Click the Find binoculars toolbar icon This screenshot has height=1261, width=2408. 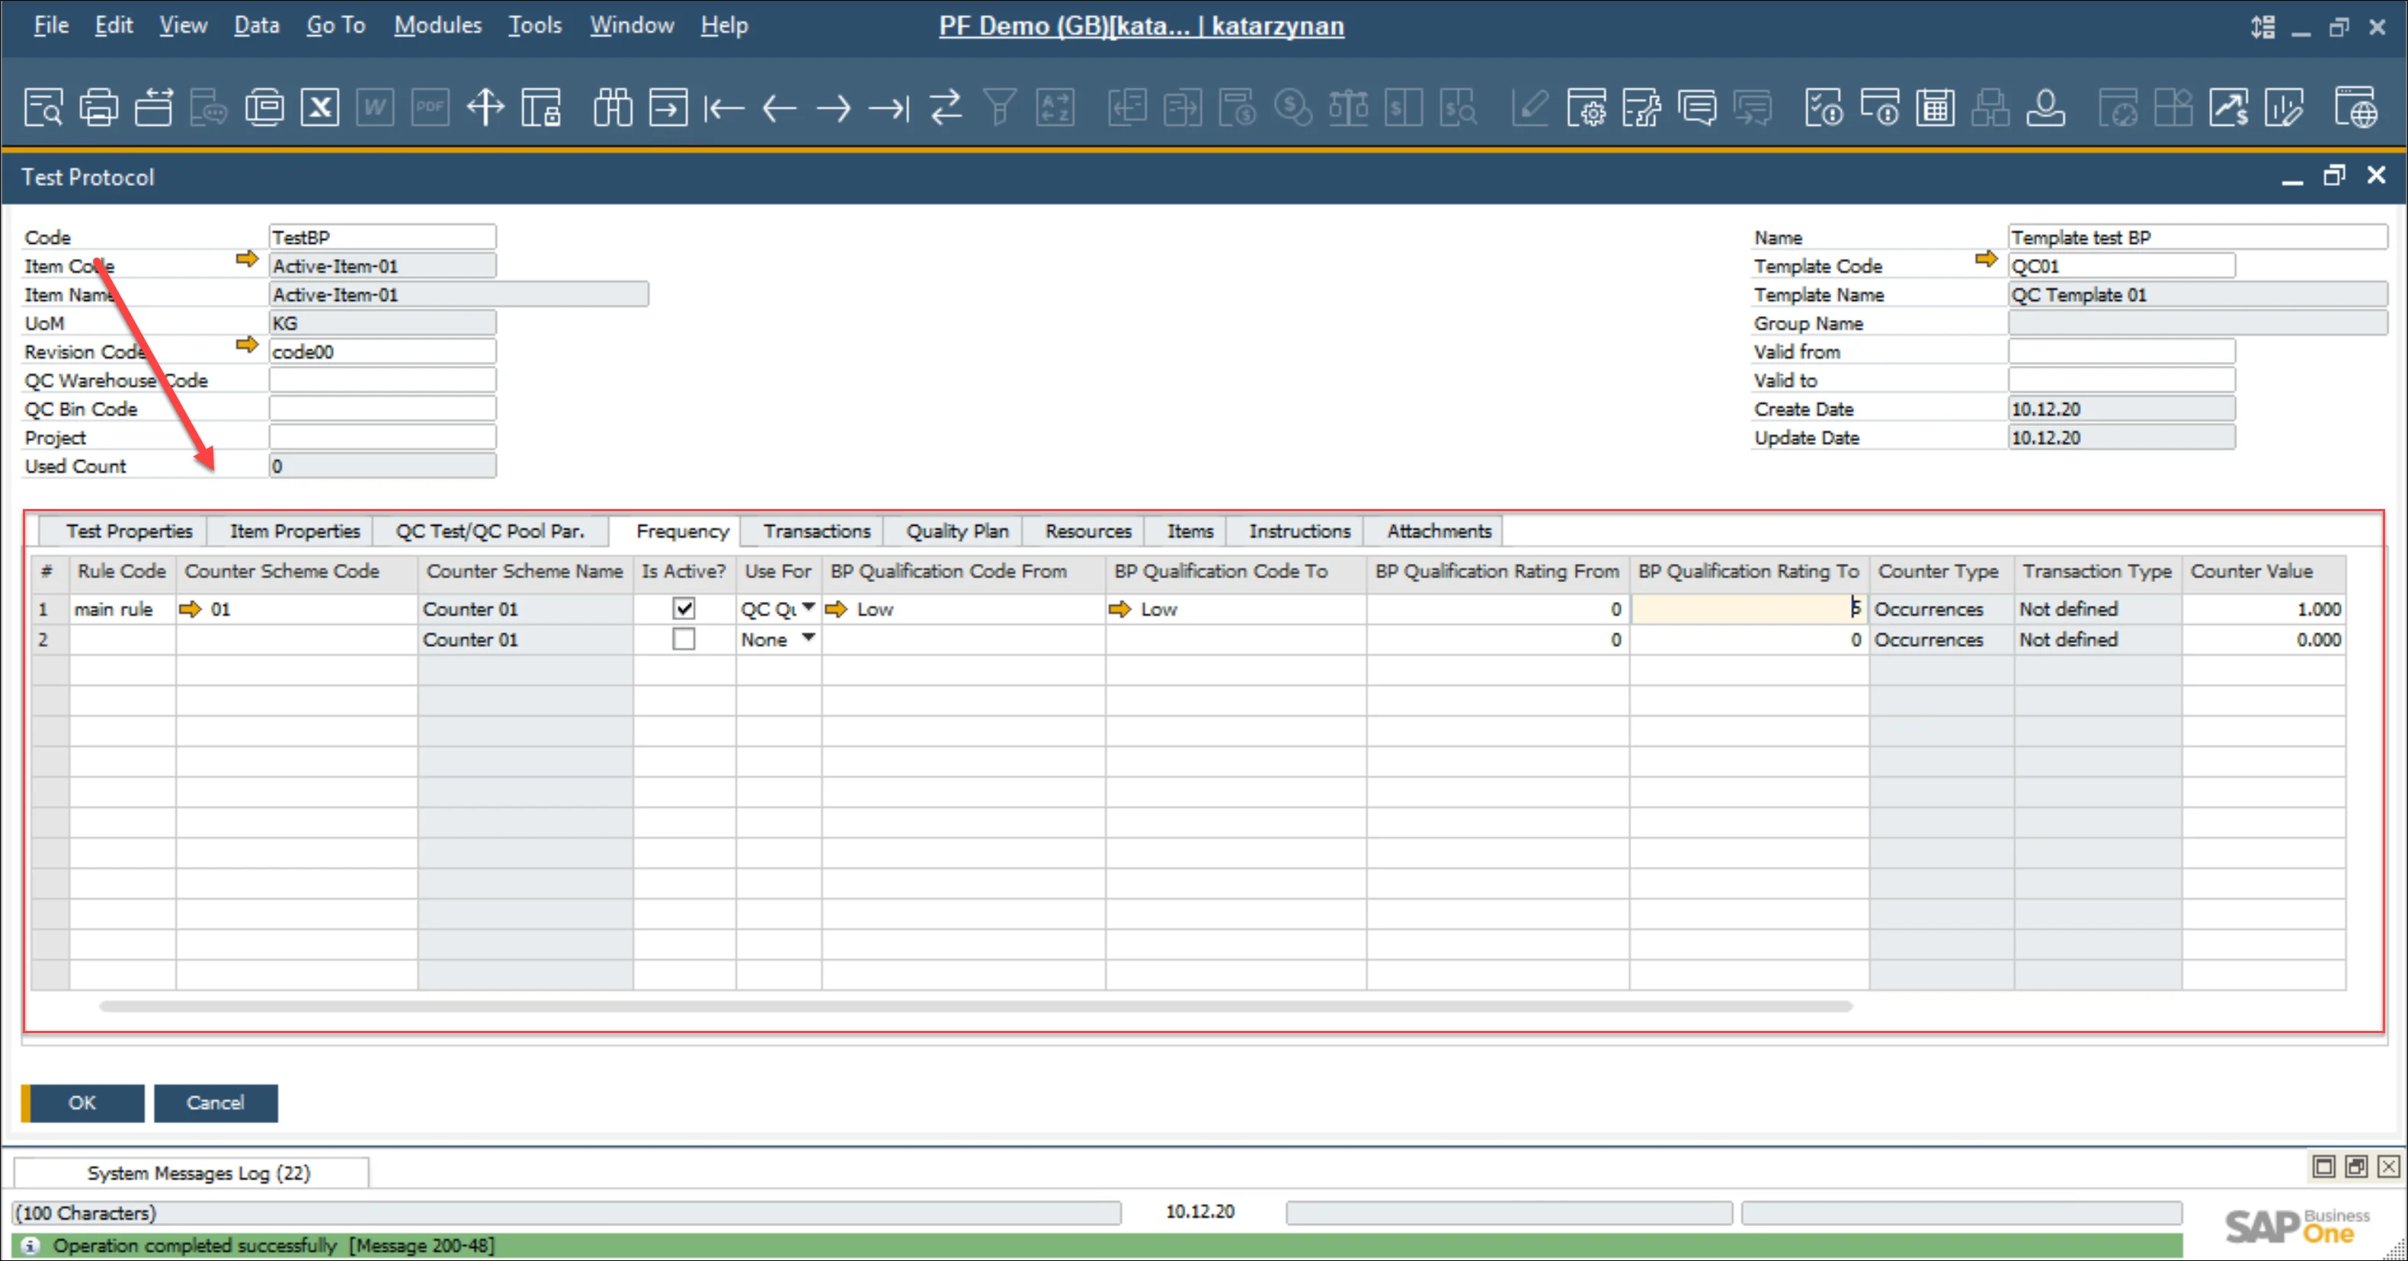(612, 107)
